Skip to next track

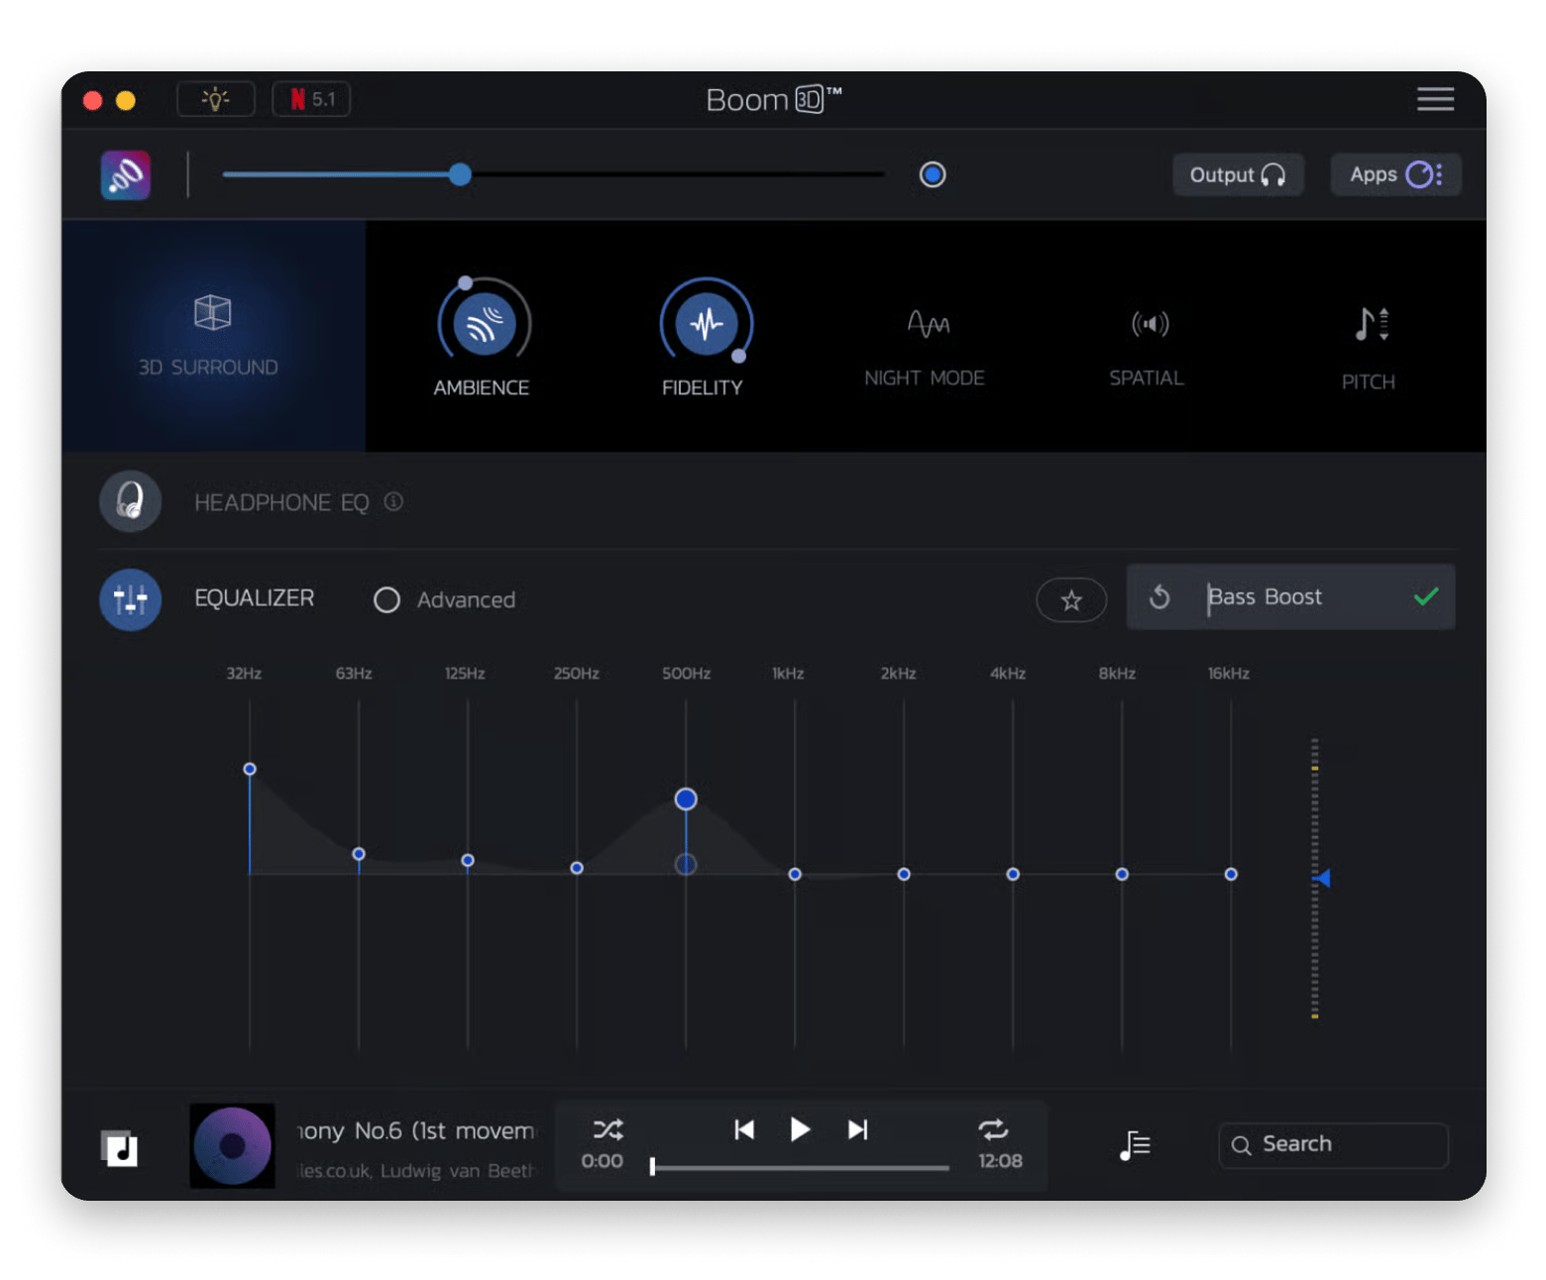pos(858,1129)
